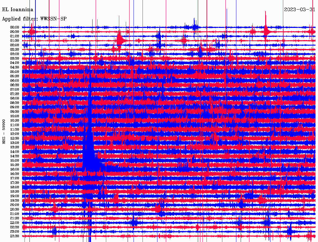Select the 04:00 time label
The image size is (318, 242).
click(15, 63)
